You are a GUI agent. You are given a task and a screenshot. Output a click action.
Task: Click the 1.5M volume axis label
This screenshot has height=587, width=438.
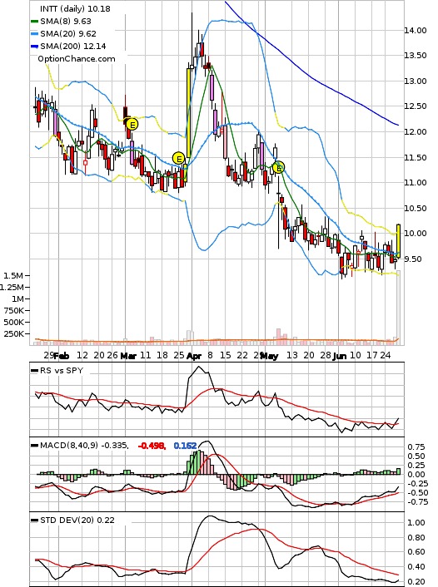(13, 275)
